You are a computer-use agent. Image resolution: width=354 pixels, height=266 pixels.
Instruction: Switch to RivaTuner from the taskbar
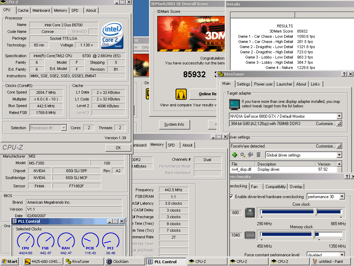point(84,261)
